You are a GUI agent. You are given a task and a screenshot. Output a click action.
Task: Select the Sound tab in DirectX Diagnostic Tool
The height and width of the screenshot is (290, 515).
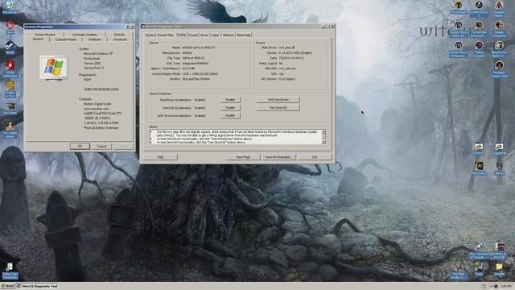(193, 35)
